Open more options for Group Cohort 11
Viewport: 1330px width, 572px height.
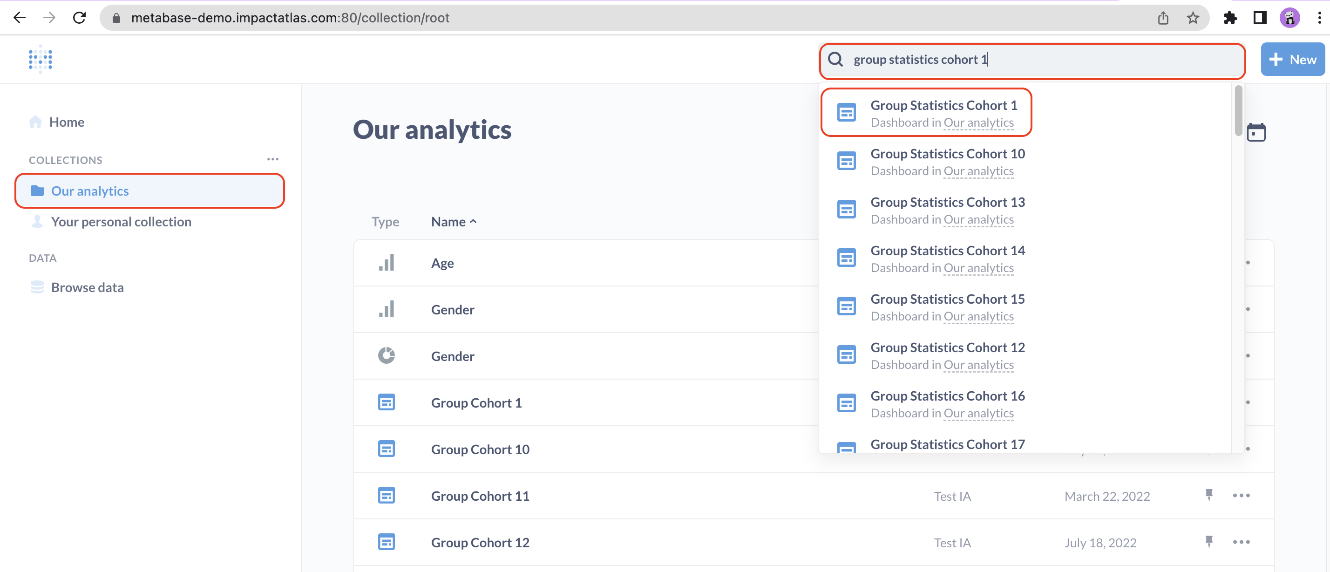point(1241,496)
